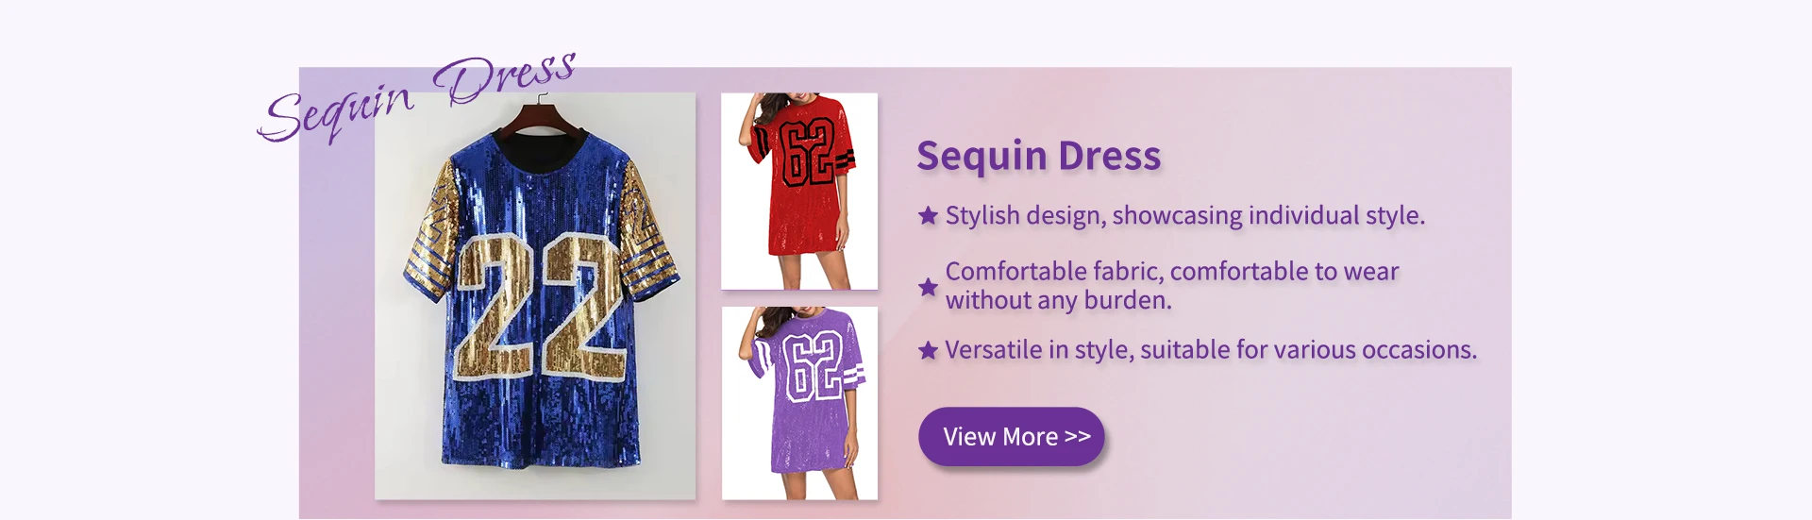
Task: Click the white 62 number on the purple dress
Action: pyautogui.click(x=812, y=367)
